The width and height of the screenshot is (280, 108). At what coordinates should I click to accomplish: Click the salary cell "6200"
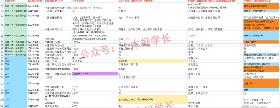coord(95,106)
